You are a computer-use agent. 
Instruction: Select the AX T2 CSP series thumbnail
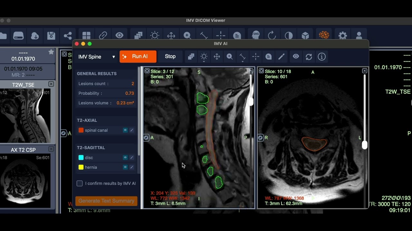tap(25, 180)
